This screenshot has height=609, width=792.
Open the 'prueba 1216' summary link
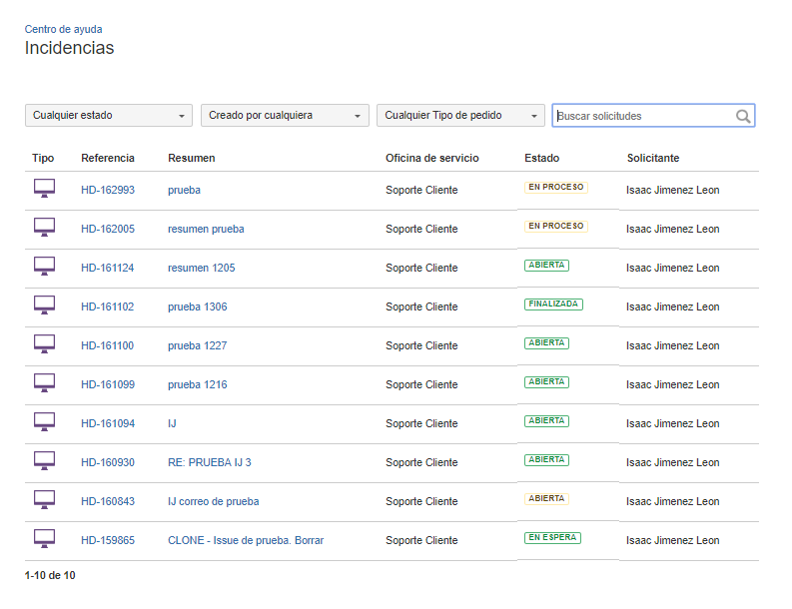pos(197,384)
